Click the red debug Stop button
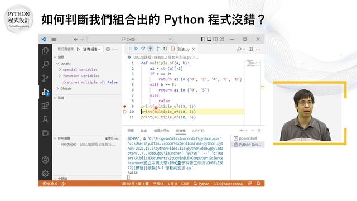Image resolution: width=357 pixels, height=201 pixels. tap(172, 49)
